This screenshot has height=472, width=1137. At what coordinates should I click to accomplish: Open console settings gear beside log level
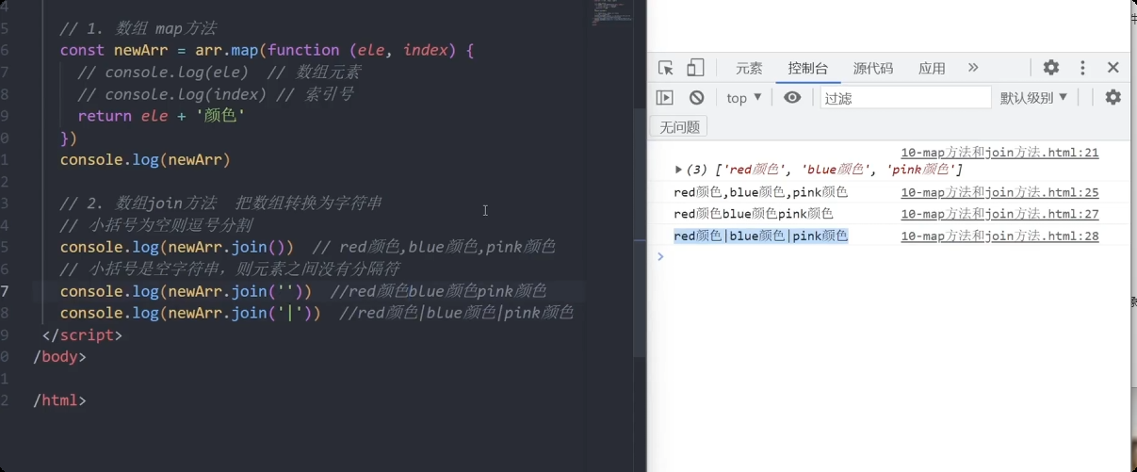point(1113,97)
